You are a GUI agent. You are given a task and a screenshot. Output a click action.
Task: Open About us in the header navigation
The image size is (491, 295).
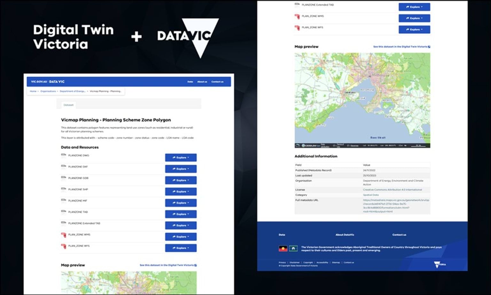[x=202, y=82]
